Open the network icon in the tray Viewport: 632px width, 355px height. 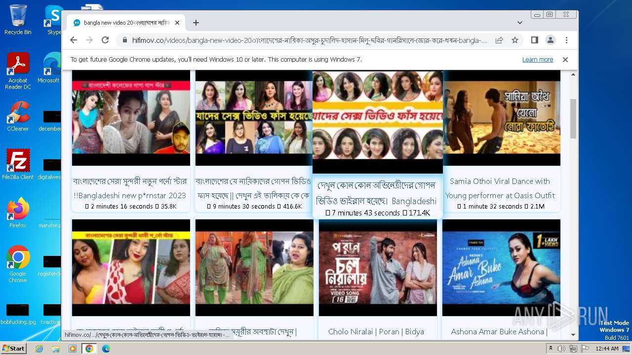coord(573,349)
